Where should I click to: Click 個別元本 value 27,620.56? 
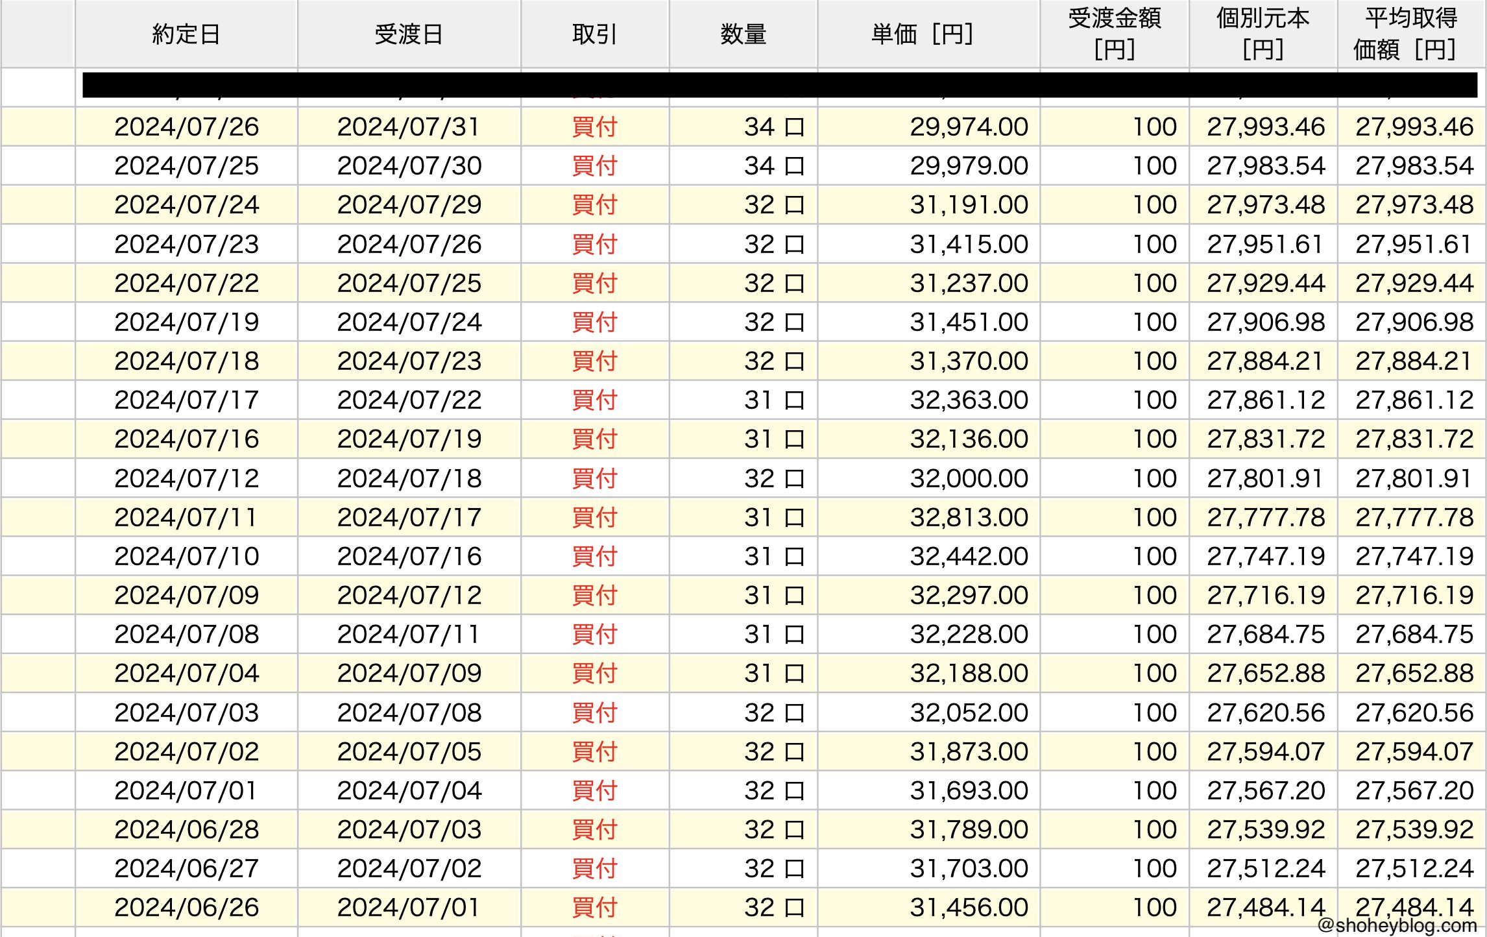1266,712
